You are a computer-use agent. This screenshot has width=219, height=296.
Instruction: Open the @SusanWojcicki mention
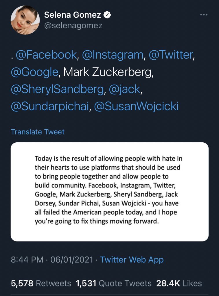pyautogui.click(x=136, y=106)
